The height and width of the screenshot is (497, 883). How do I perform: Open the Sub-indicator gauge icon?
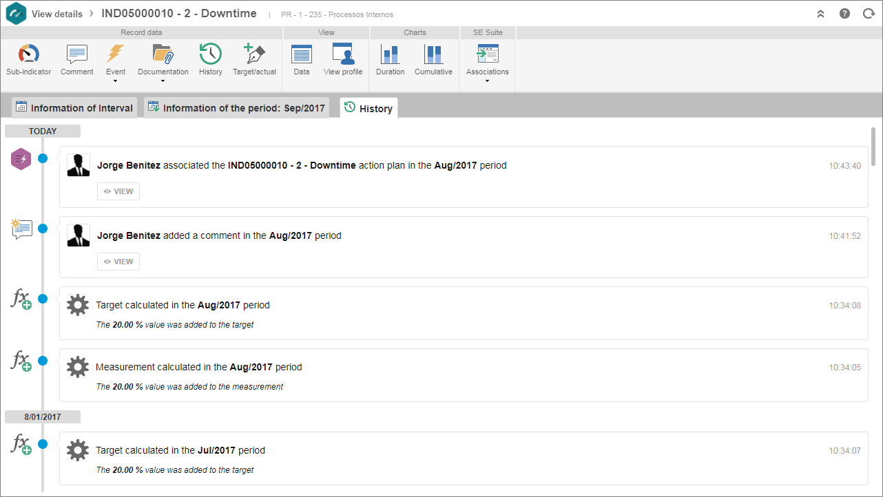pyautogui.click(x=28, y=54)
